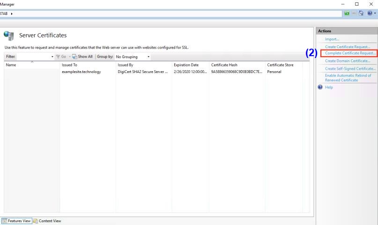
Task: Sort by the Name column header
Action: click(x=31, y=65)
